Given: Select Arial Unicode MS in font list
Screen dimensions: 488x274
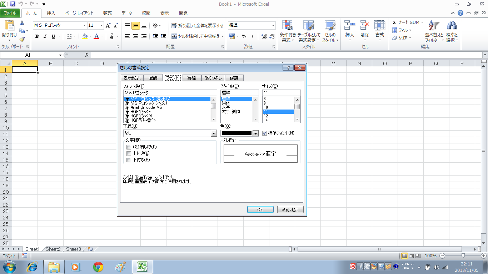Looking at the screenshot, I should coord(146,107).
